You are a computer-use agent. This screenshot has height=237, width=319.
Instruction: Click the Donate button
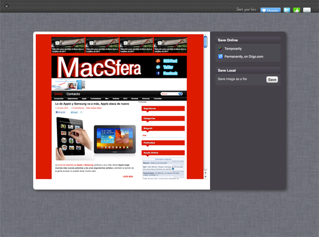pos(270,10)
